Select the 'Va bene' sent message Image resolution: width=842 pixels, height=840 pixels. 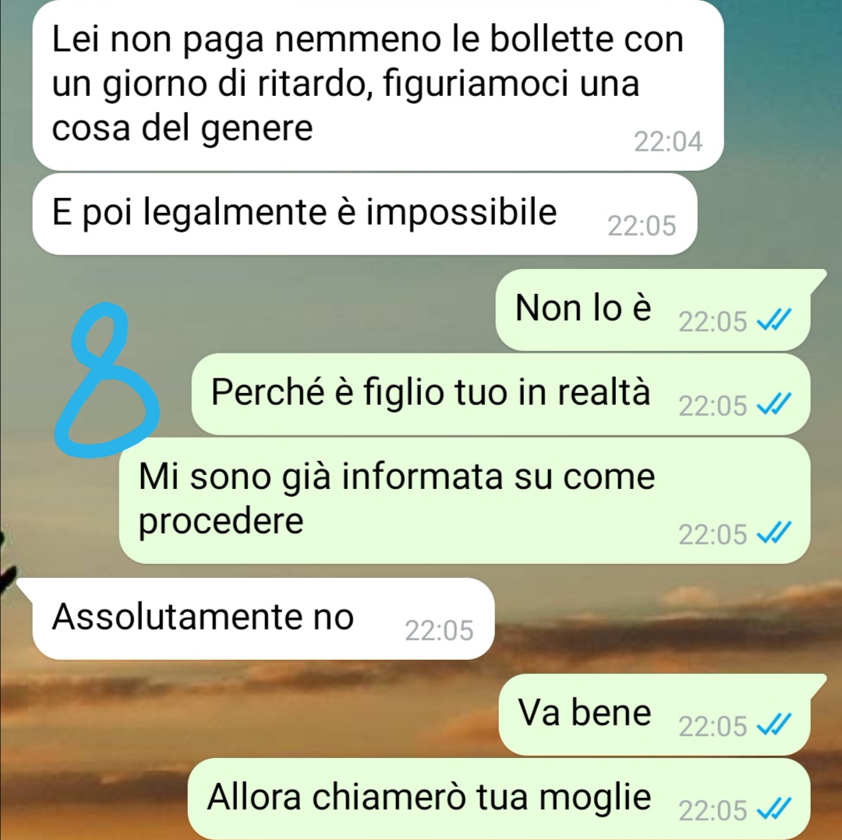pos(662,714)
